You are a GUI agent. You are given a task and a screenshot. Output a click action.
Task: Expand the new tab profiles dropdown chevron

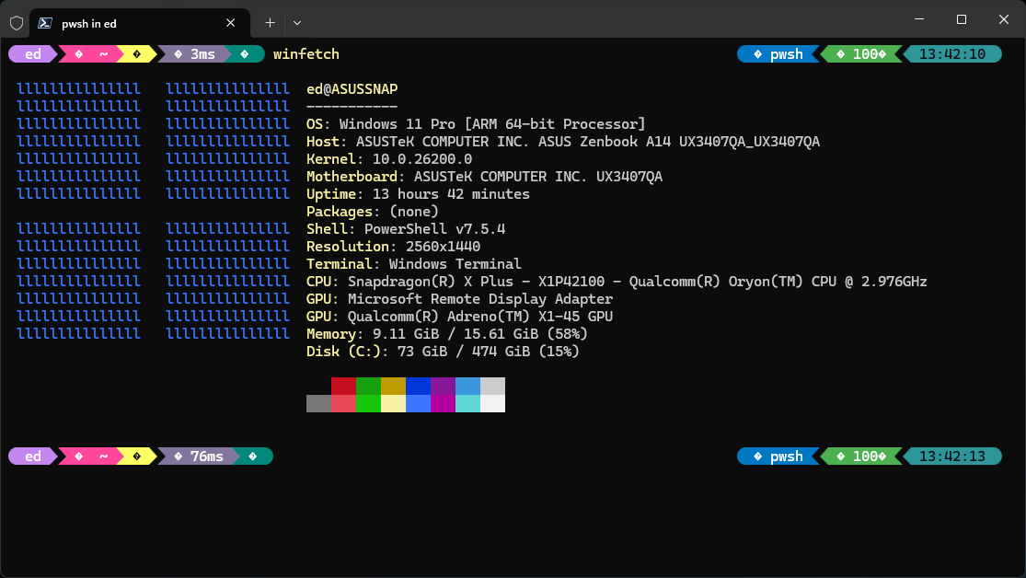tap(296, 23)
